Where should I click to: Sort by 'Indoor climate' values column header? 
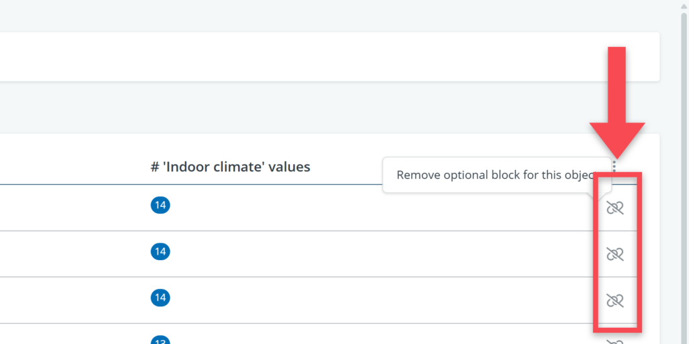[x=230, y=167]
